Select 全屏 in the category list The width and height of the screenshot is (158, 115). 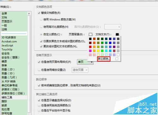(14, 13)
